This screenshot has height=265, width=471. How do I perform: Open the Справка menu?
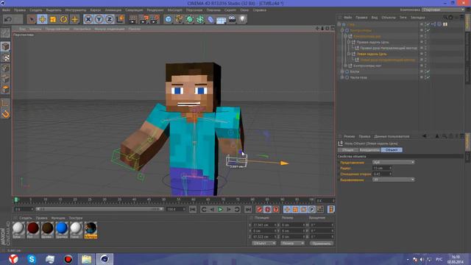pos(260,10)
